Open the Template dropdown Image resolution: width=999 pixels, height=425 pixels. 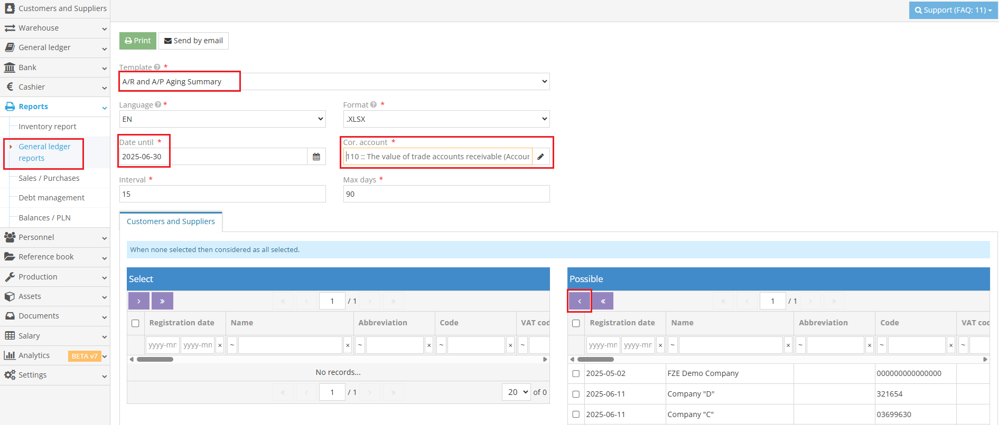click(x=334, y=82)
